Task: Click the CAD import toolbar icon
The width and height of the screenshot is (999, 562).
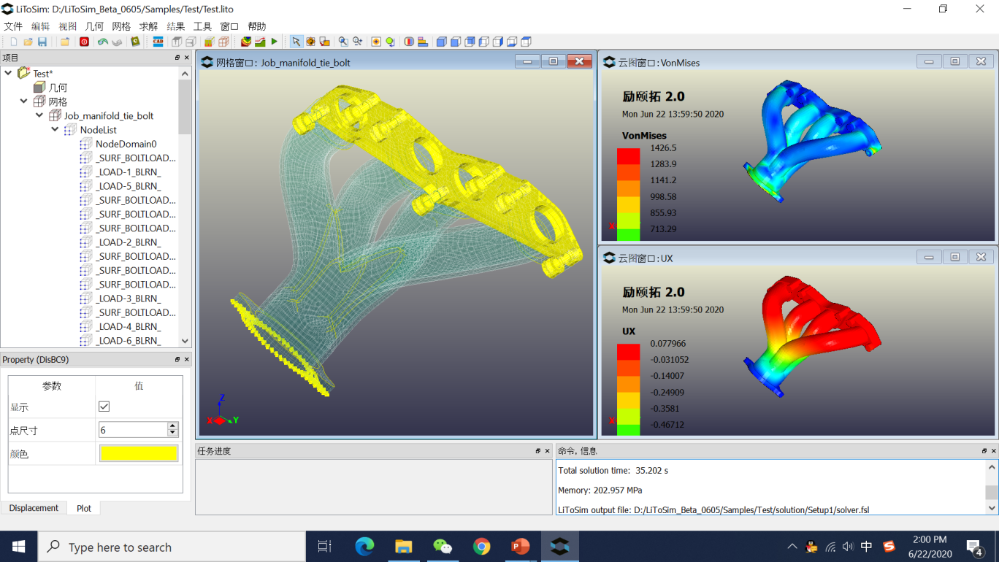Action: (x=158, y=42)
